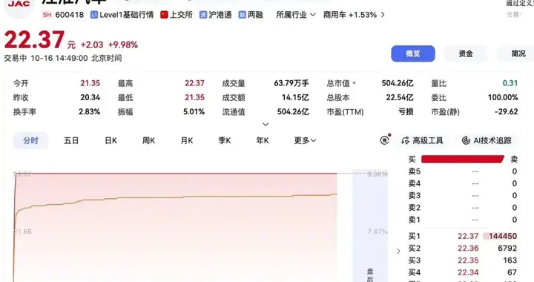534x282 pixels.
Task: Click the current price 22.37 元
Action: point(40,40)
